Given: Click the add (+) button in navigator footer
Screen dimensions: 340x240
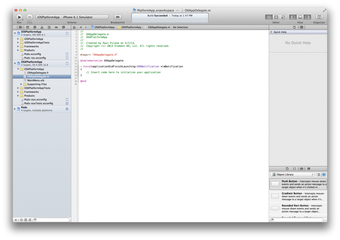Looking at the screenshot, I should pyautogui.click(x=16, y=220).
